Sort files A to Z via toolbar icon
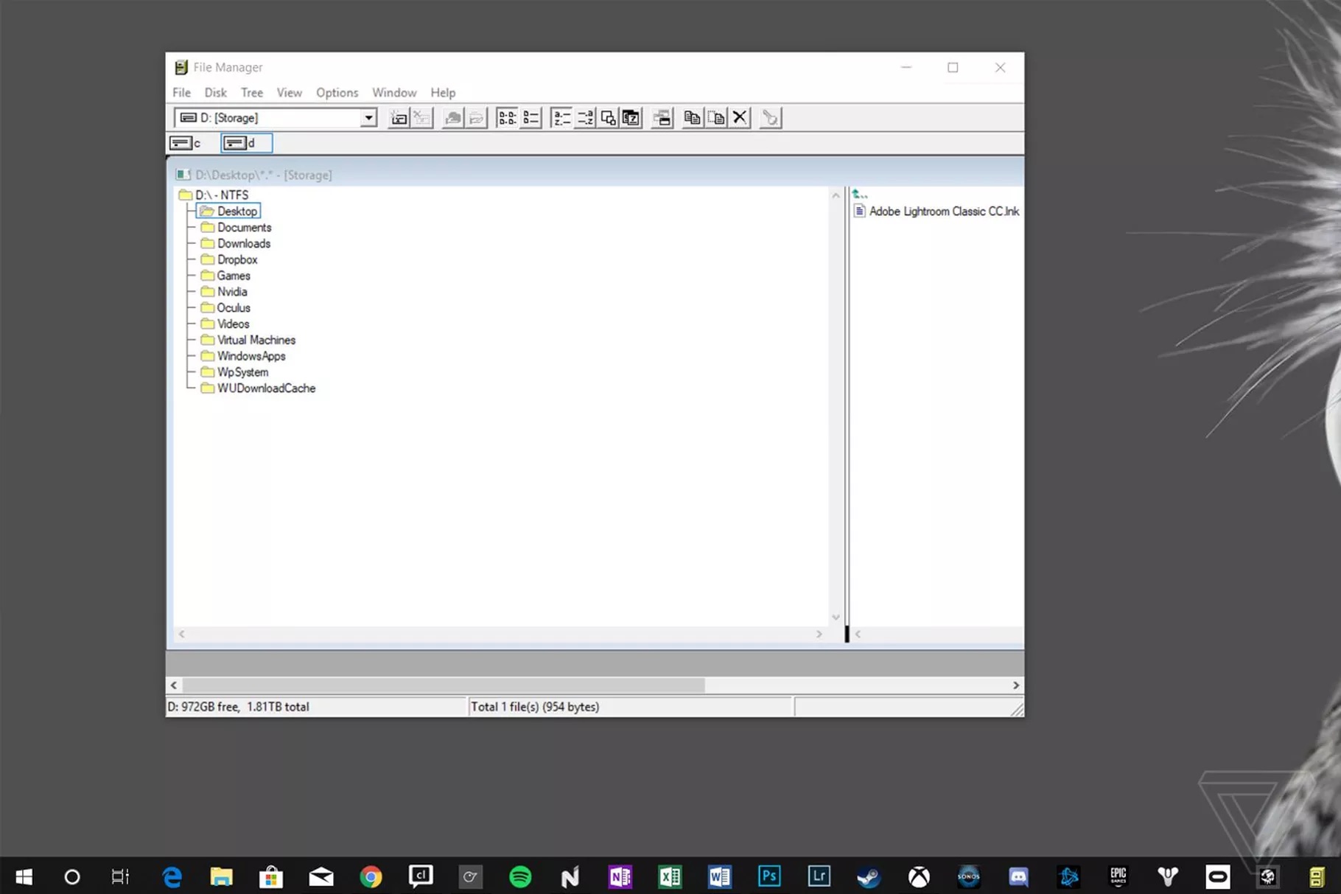The image size is (1341, 894). 561,117
